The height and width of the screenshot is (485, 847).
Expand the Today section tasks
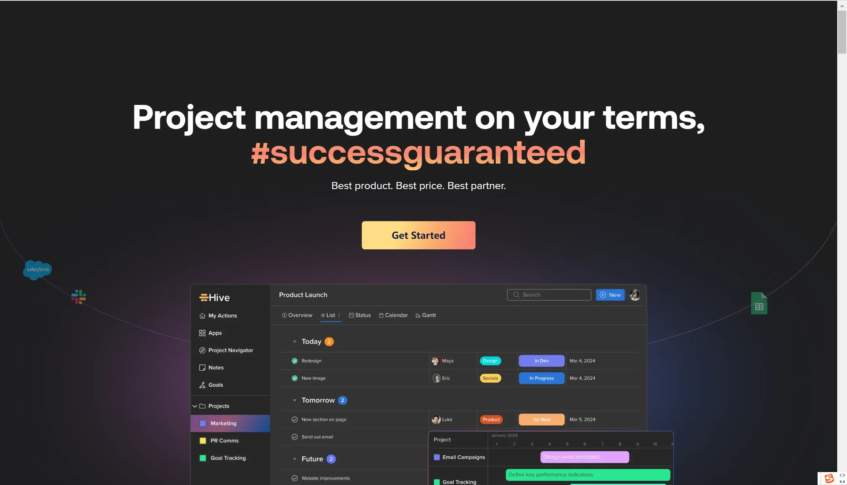pos(294,341)
